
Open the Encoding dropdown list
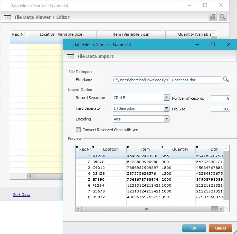(x=166, y=119)
